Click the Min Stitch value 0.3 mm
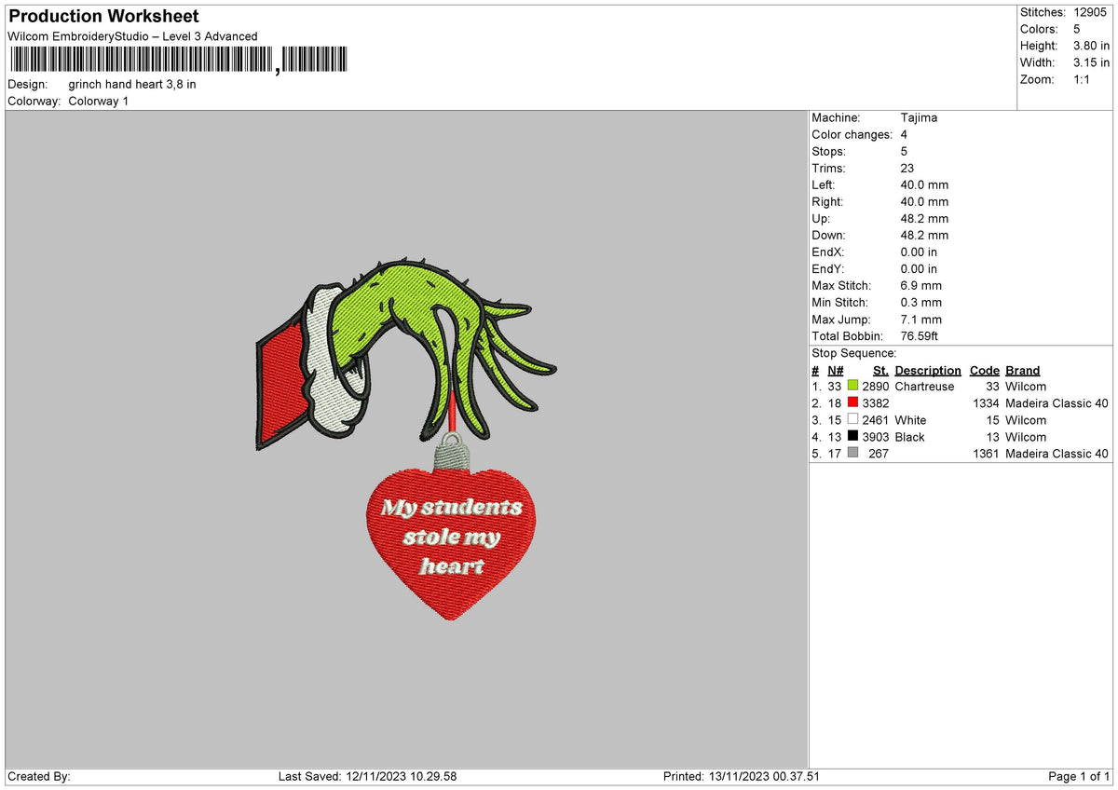The image size is (1118, 790). click(920, 303)
